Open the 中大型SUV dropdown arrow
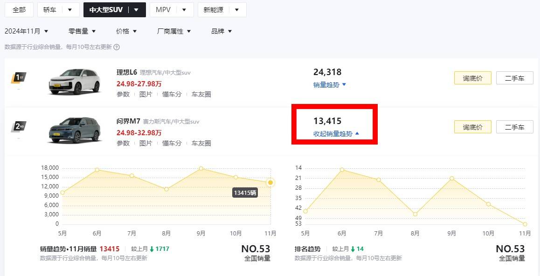The width and height of the screenshot is (540, 276). tap(137, 10)
